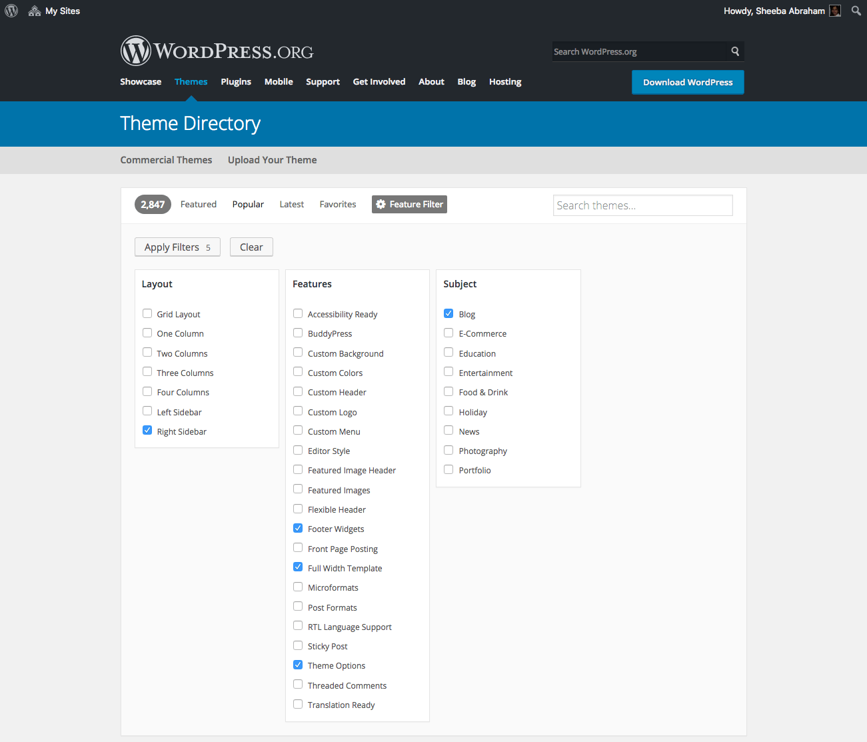Image resolution: width=867 pixels, height=742 pixels.
Task: Uncheck the Right Sidebar layout filter
Action: click(x=147, y=430)
